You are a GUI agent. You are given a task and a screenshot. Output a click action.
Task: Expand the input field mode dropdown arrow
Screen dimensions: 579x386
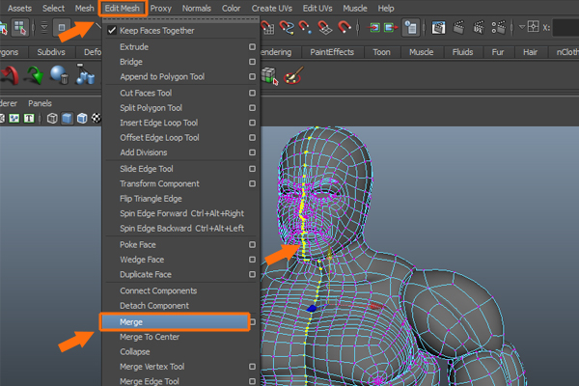pyautogui.click(x=522, y=28)
